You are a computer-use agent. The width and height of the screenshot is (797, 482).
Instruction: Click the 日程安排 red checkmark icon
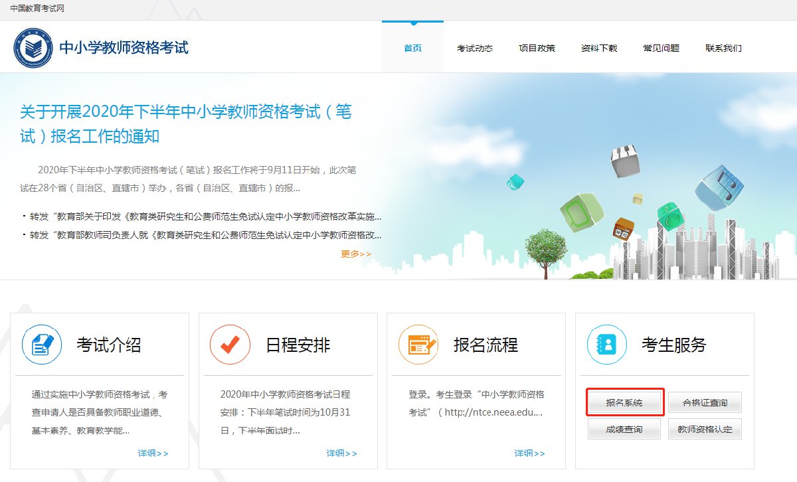230,345
